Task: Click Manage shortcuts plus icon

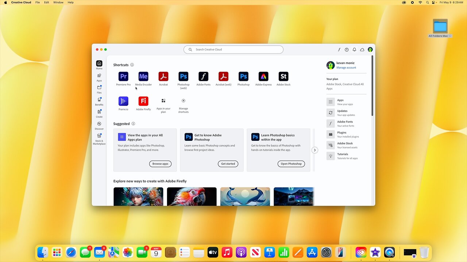Action: pyautogui.click(x=184, y=101)
